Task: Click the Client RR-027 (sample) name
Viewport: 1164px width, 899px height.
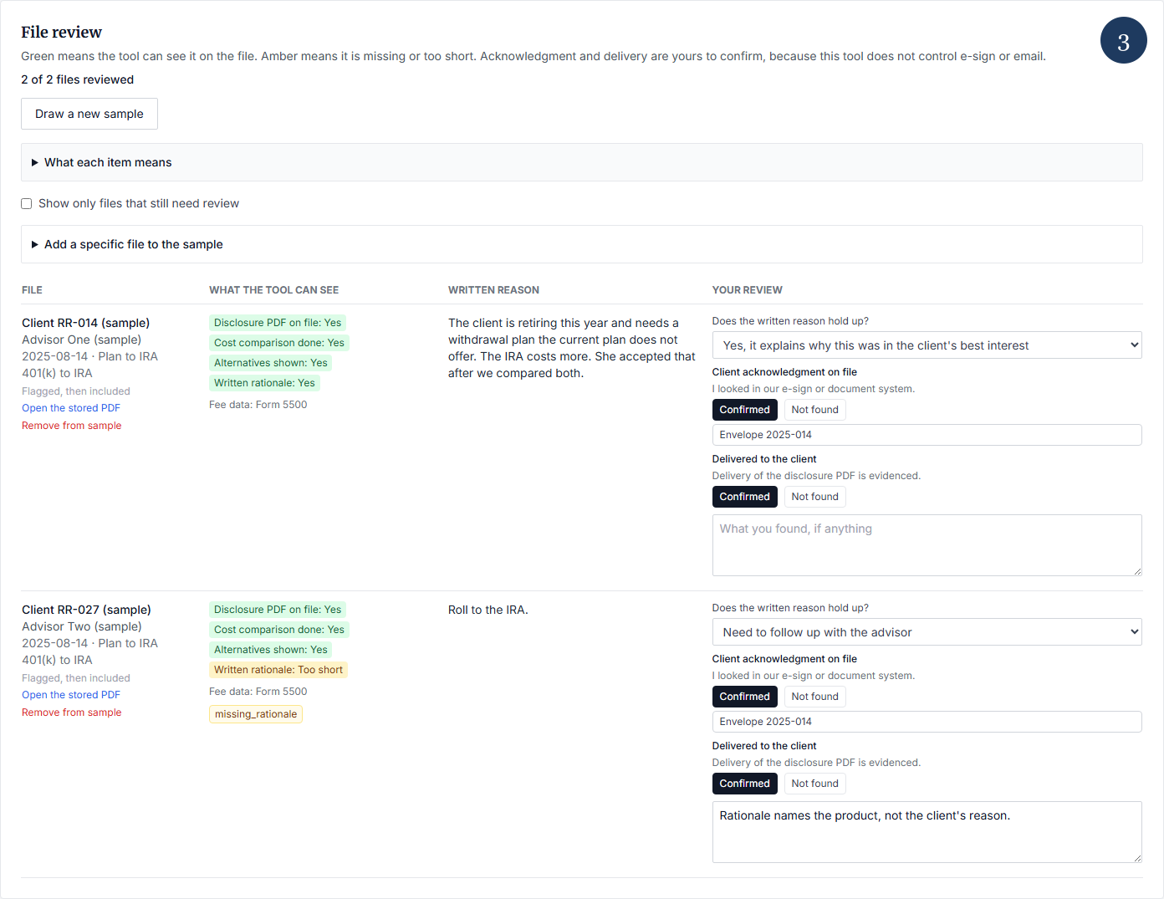Action: [86, 610]
